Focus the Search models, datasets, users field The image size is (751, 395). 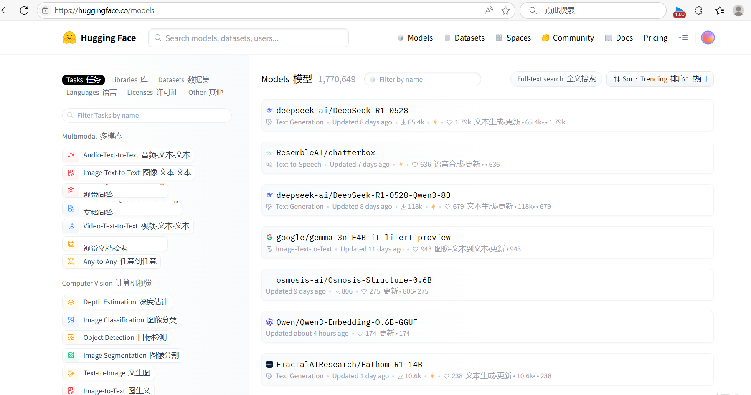point(249,38)
